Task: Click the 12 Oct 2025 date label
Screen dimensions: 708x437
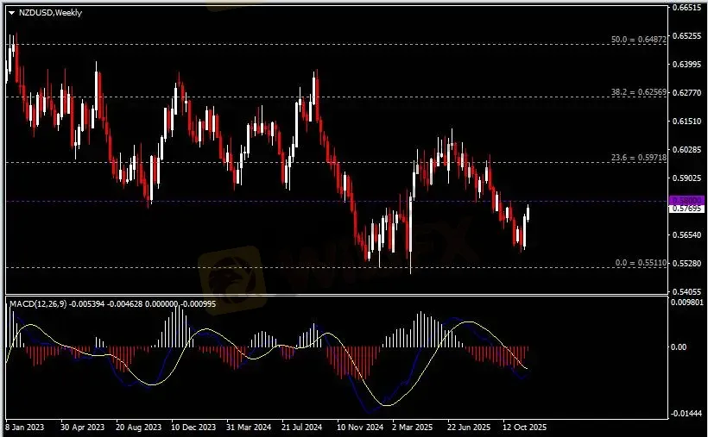Action: pyautogui.click(x=526, y=427)
